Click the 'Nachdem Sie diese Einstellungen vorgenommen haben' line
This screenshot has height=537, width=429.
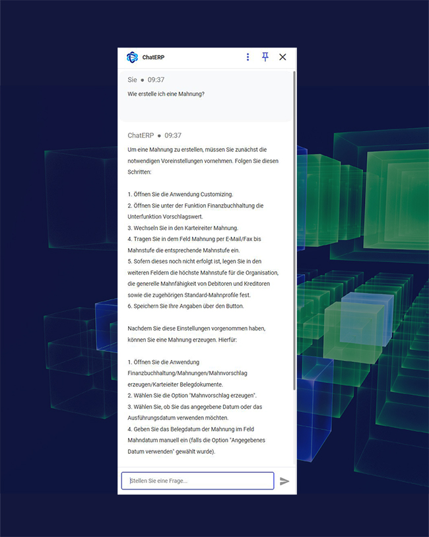coord(197,328)
